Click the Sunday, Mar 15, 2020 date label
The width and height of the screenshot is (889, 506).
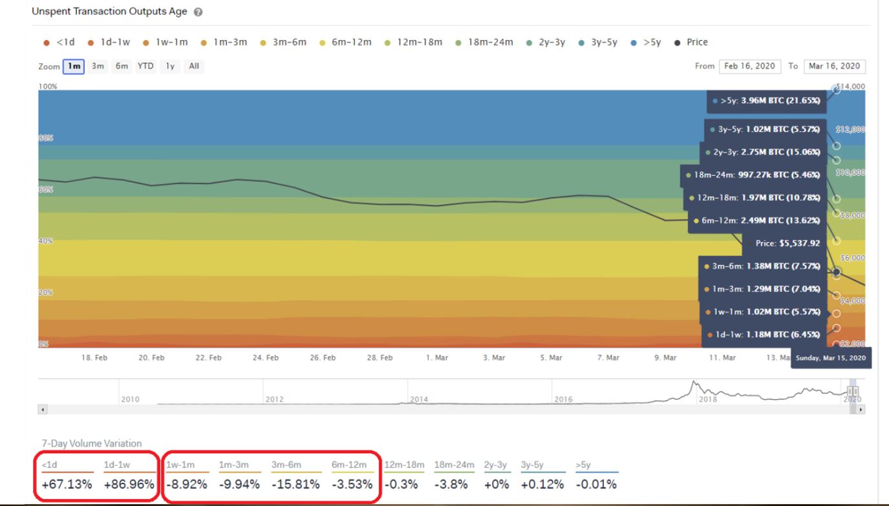click(x=830, y=358)
